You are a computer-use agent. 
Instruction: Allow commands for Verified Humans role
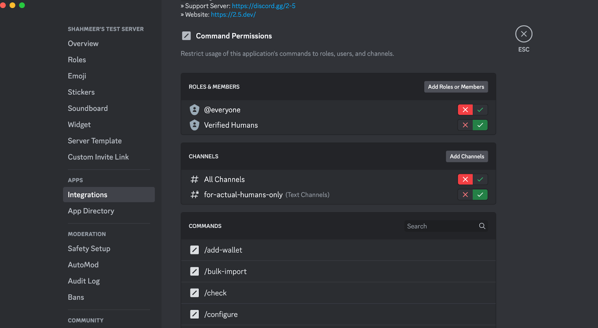click(480, 125)
